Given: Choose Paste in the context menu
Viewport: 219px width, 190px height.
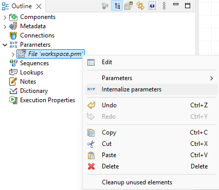Looking at the screenshot, I should pos(152,155).
